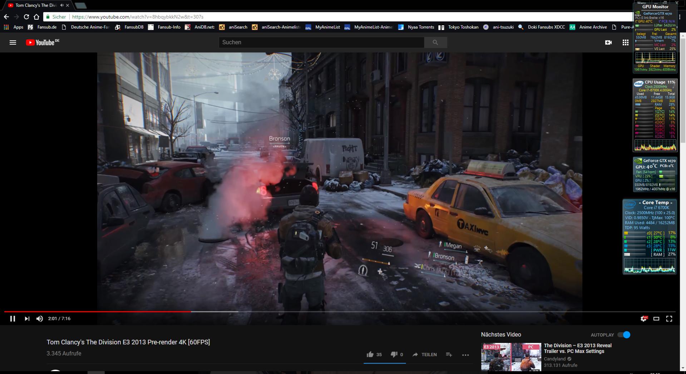Close the Tom Clancy's The Division tab

point(68,5)
